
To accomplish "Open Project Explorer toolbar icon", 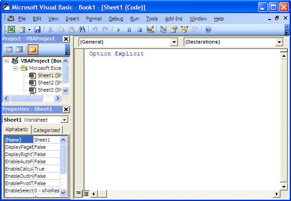I will (x=163, y=29).
